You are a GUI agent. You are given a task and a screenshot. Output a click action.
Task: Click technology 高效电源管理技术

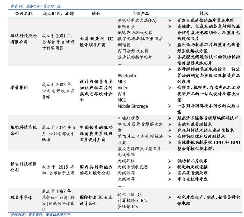coord(195,124)
